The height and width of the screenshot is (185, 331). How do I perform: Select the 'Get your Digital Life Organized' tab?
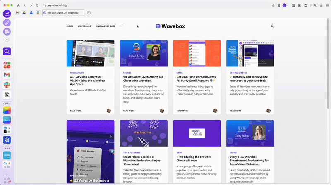click(64, 13)
